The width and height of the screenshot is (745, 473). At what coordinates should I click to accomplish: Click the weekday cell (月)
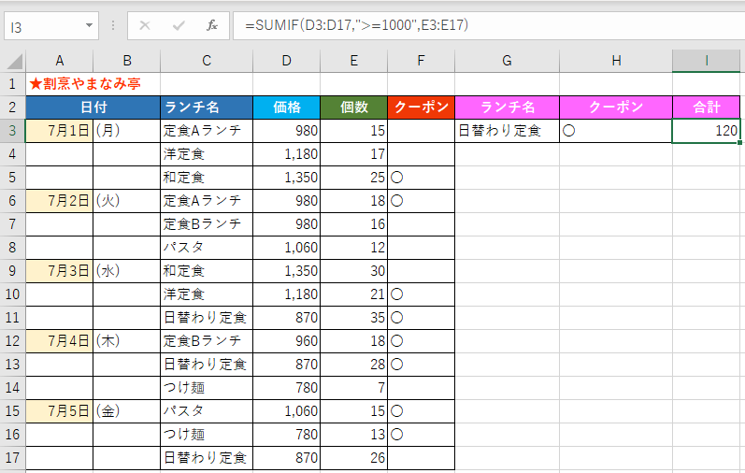tap(127, 131)
